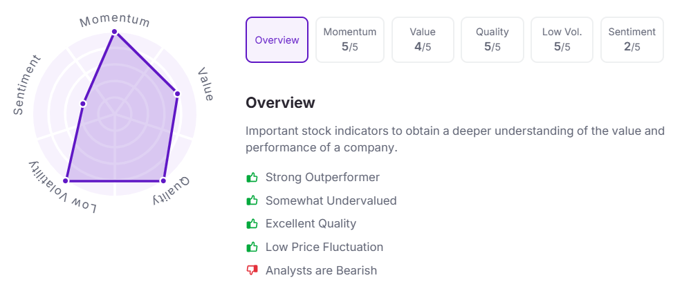Screen dimensions: 691x289
Task: Click thumbs-down icon beside Analysts are Bearish
Action: [x=252, y=271]
